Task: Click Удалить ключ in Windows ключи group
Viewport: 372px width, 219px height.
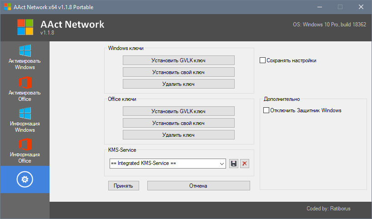Action: coord(178,84)
